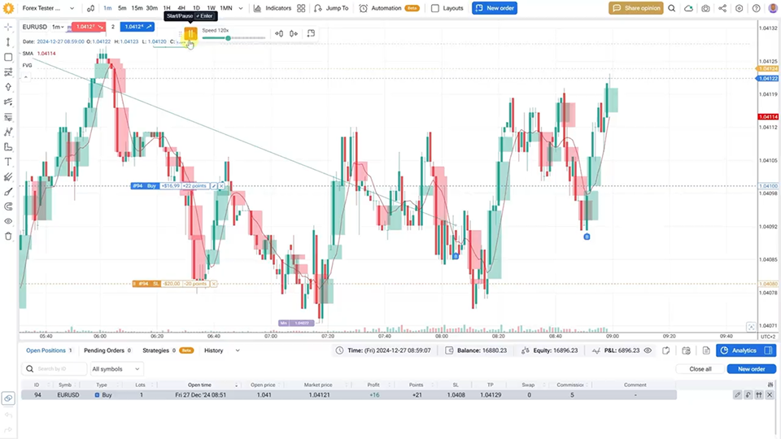Select the 5m timeframe
The height and width of the screenshot is (439, 781).
coord(122,8)
